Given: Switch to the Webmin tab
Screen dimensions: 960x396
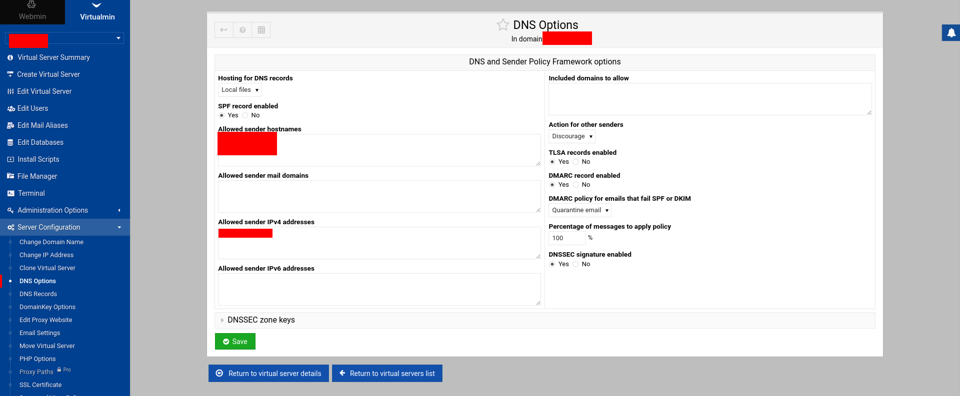Looking at the screenshot, I should (x=32, y=12).
